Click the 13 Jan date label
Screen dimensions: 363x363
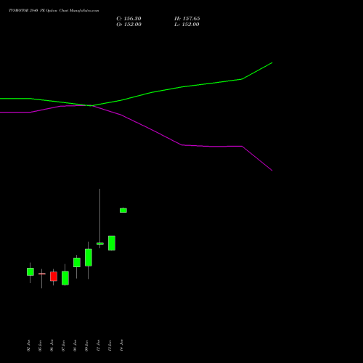click(110, 346)
